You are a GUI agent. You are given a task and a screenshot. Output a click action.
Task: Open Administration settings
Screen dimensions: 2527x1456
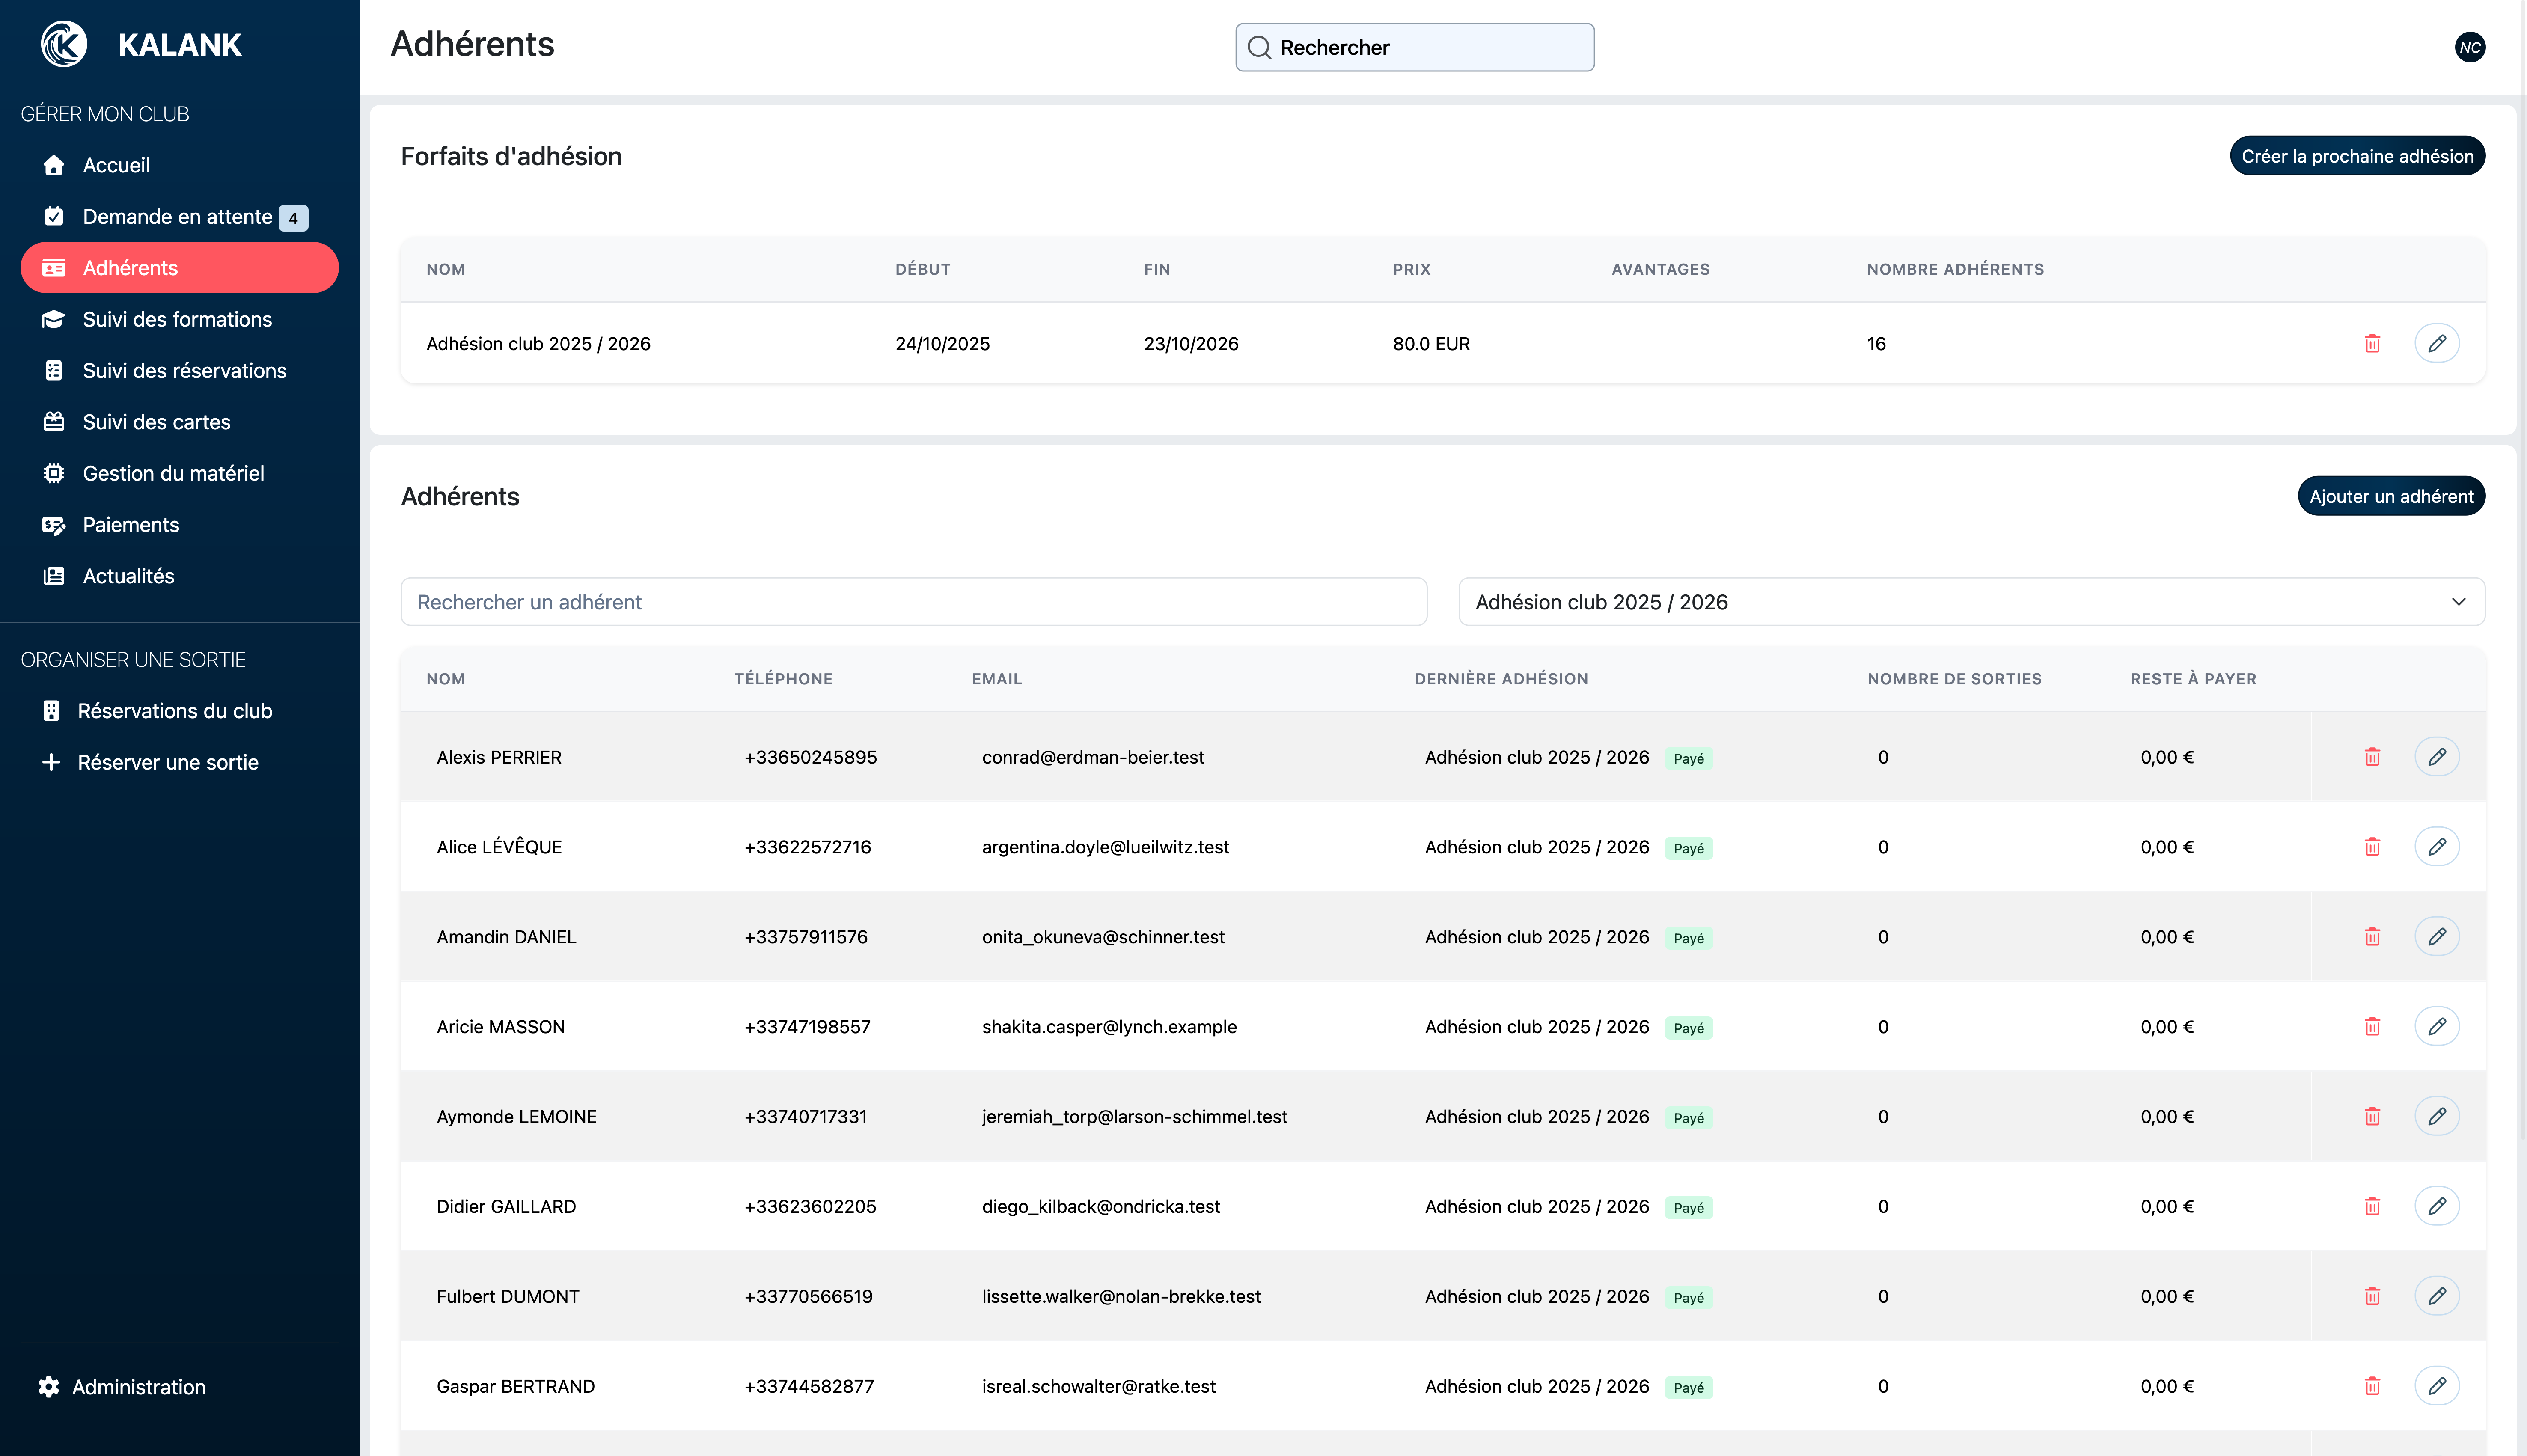pos(122,1387)
